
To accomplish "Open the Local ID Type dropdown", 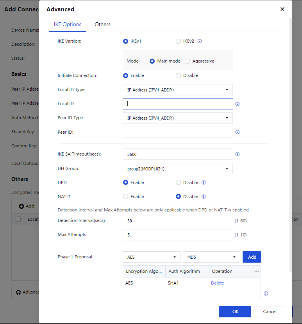I will 178,90.
